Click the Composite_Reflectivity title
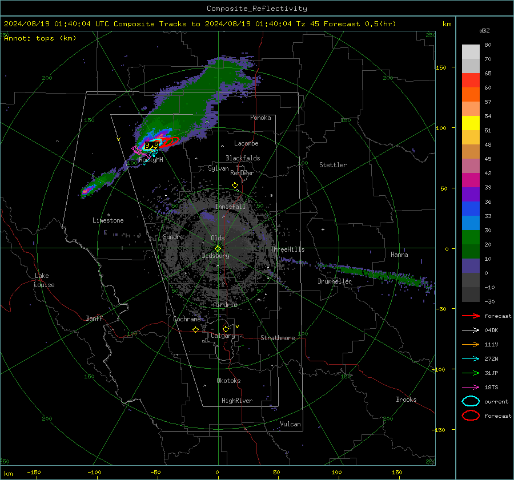 (256, 9)
